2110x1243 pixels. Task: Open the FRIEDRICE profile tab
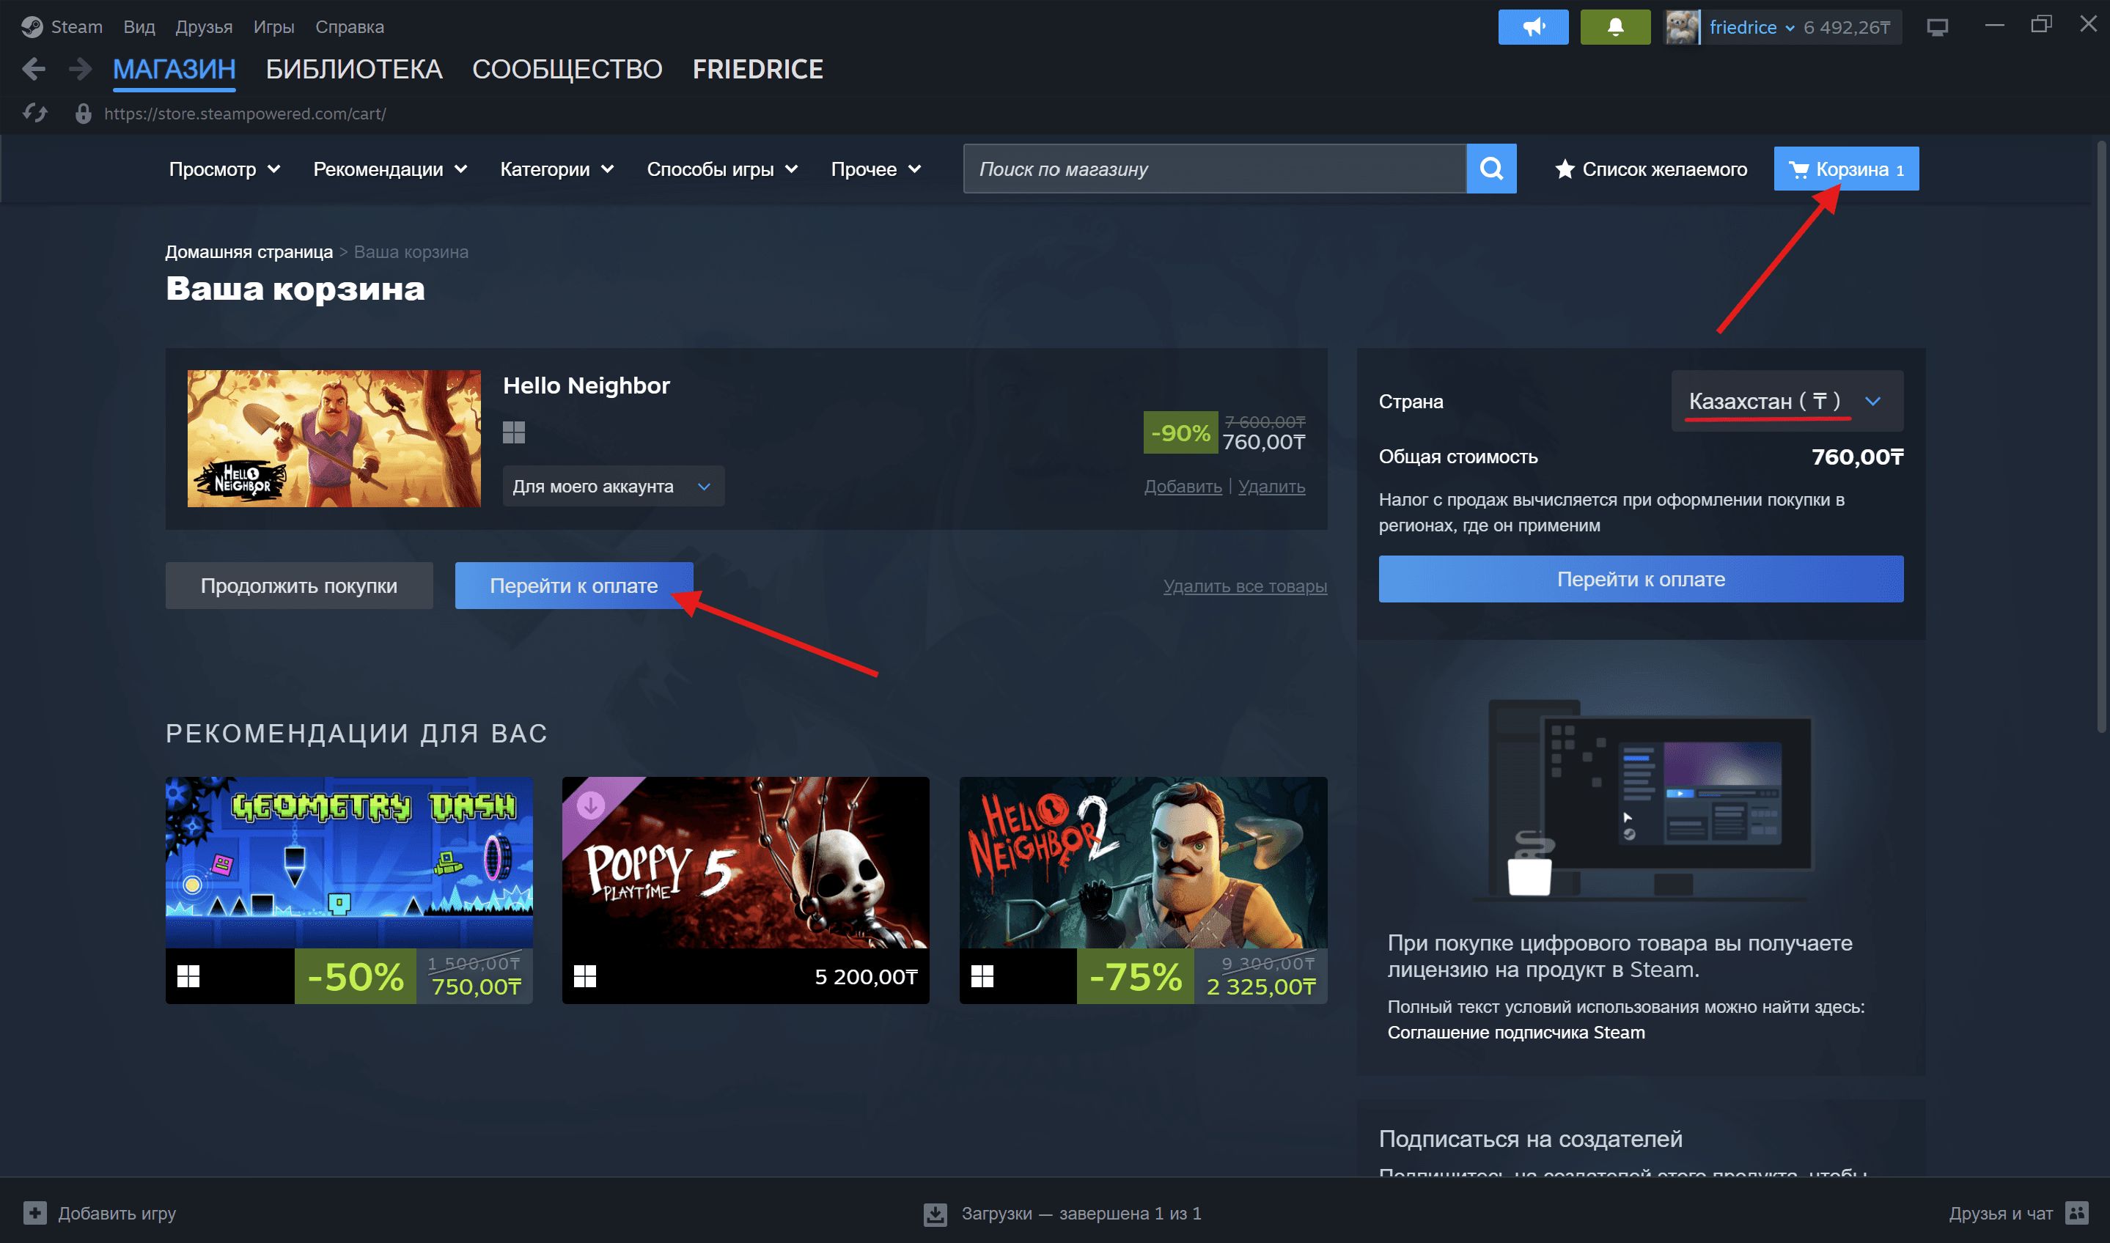click(x=757, y=69)
